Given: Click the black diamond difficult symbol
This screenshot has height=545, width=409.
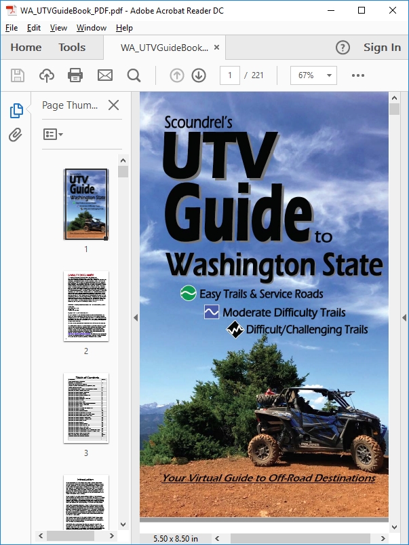Looking at the screenshot, I should (235, 330).
